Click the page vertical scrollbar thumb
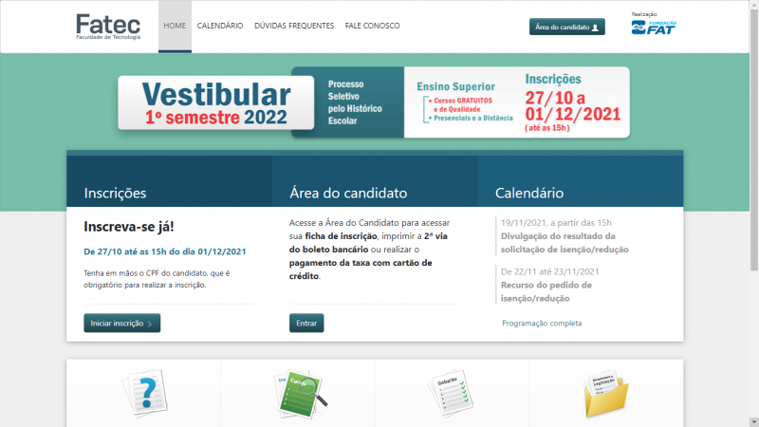 click(x=754, y=139)
